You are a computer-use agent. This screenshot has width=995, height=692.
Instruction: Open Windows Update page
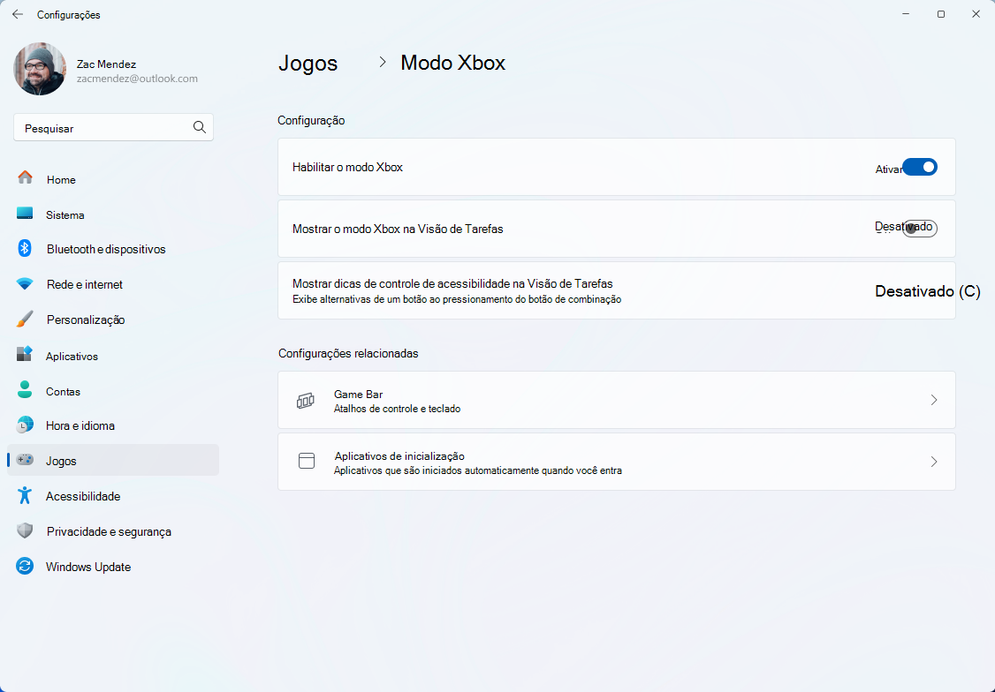tap(113, 568)
